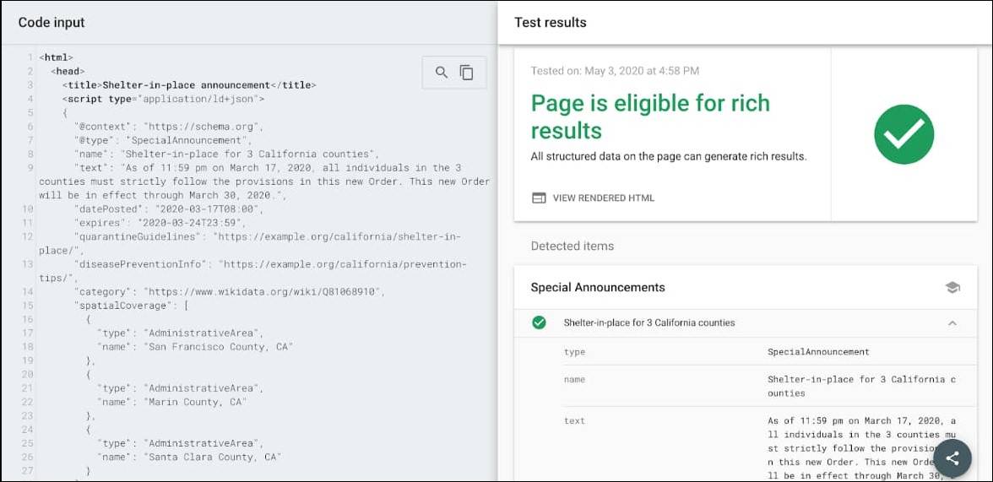
Task: Click the "diseasePreventionInfo" URL code line
Action: tap(252, 270)
